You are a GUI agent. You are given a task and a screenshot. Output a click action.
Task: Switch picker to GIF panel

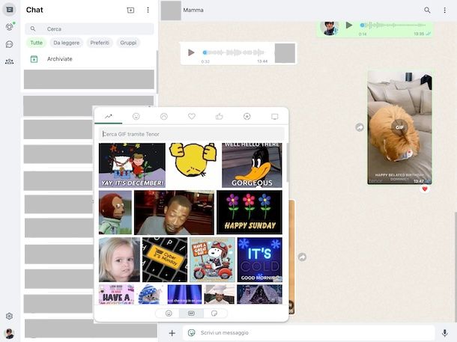point(191,313)
